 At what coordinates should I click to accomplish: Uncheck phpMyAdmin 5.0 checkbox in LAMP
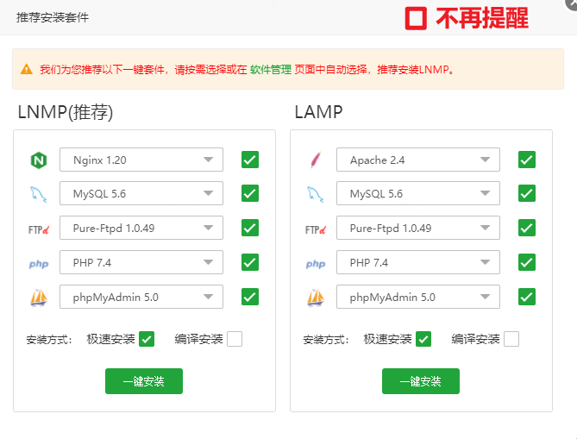[x=527, y=297]
